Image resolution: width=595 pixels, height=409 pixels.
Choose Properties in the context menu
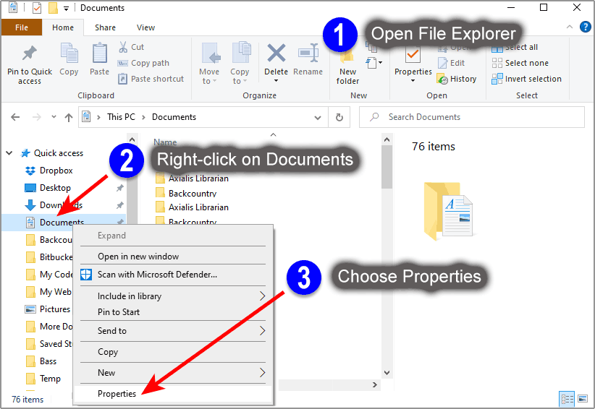coord(173,394)
